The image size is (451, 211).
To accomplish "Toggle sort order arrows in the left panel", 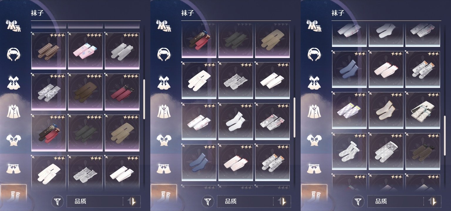I will click(x=132, y=202).
